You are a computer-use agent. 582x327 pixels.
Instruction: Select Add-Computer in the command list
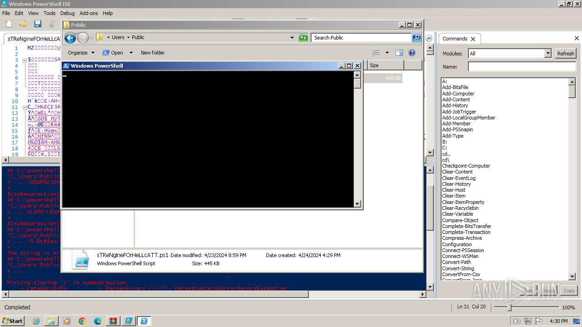pos(458,94)
